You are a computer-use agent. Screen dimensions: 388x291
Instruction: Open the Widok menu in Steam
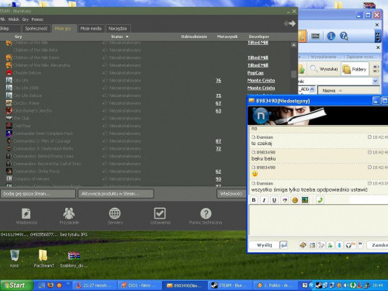coord(13,19)
